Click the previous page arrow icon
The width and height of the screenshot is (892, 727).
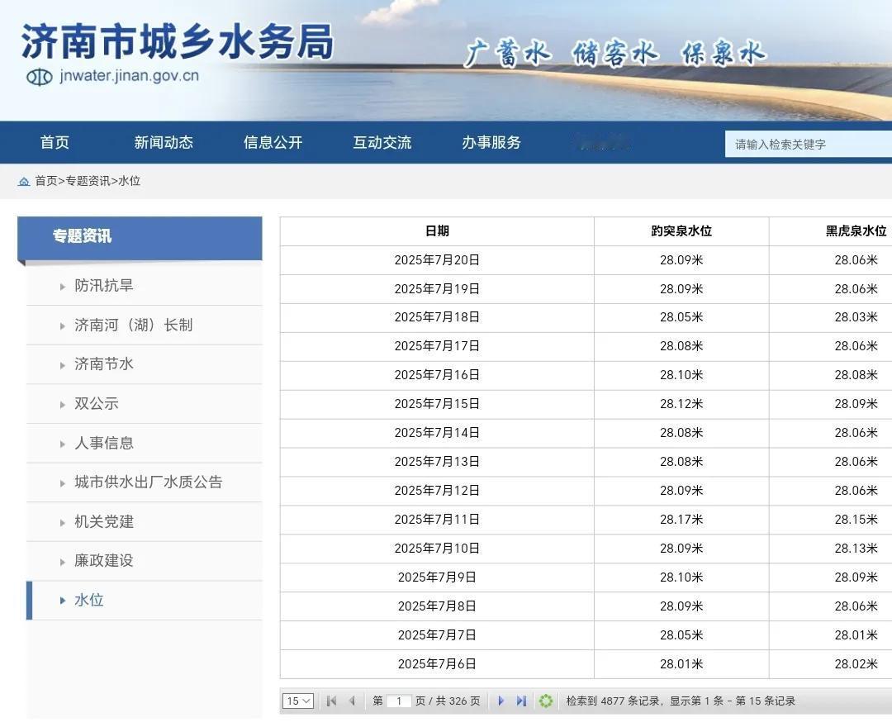pyautogui.click(x=353, y=700)
